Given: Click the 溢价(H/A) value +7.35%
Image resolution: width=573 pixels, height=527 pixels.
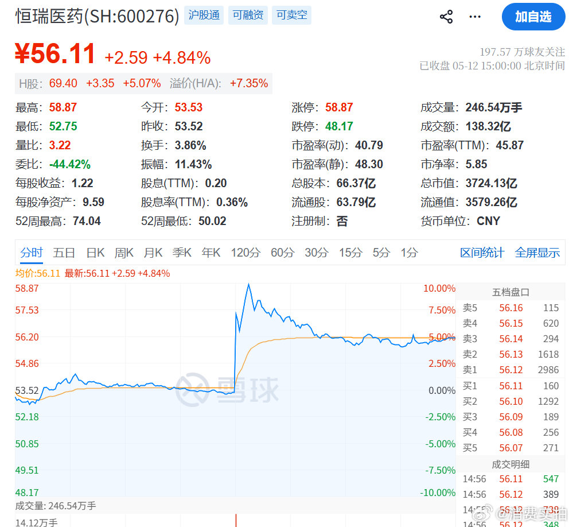Looking at the screenshot, I should tap(249, 83).
